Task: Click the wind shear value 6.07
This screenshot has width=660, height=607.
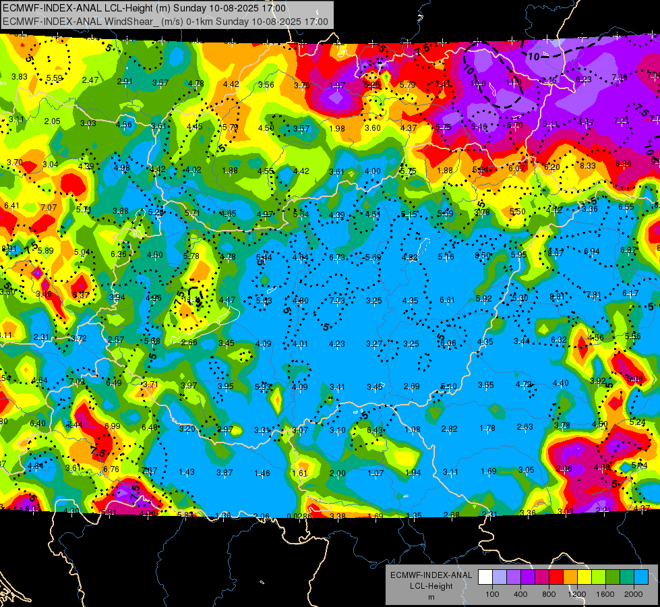Action: coord(516,168)
